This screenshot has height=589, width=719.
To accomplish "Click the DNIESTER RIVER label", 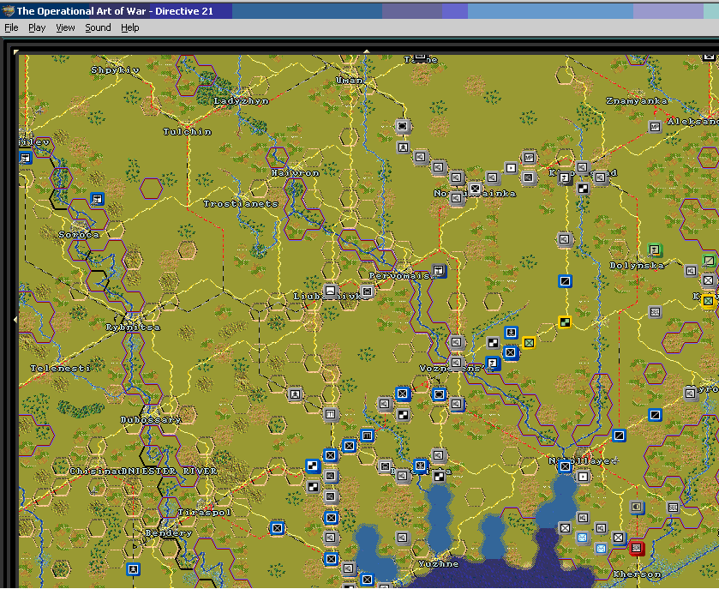I will tap(169, 471).
